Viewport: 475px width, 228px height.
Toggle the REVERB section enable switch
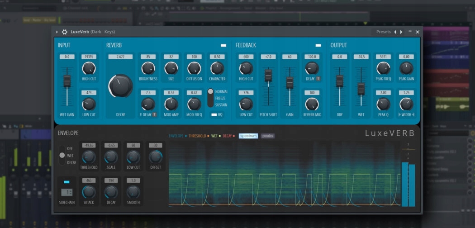pos(223,45)
